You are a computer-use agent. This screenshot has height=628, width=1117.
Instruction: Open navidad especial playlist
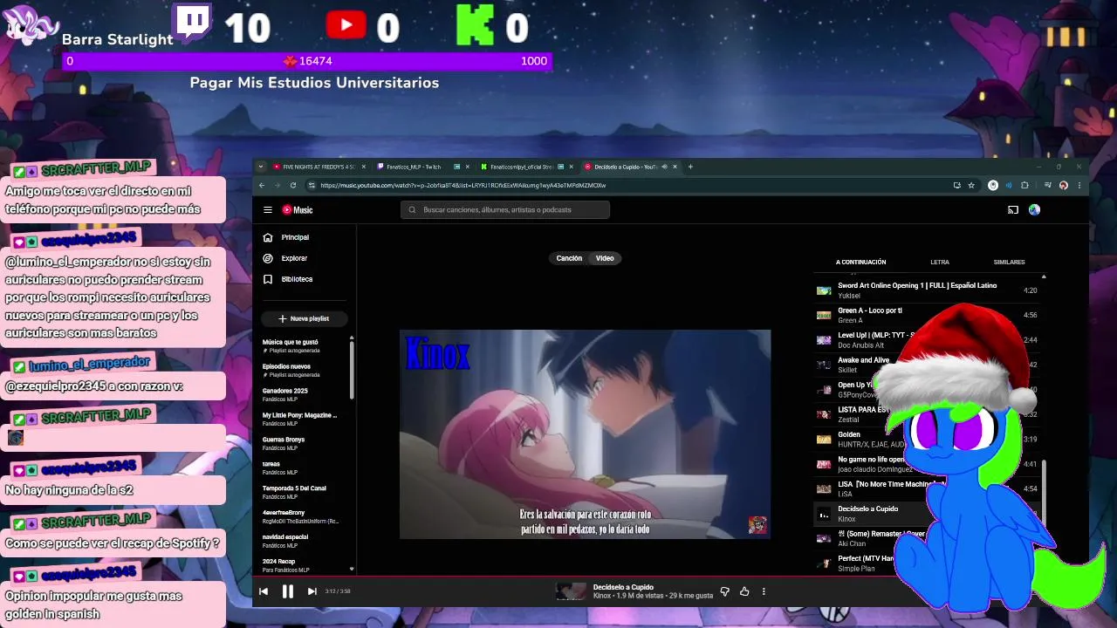pos(302,542)
